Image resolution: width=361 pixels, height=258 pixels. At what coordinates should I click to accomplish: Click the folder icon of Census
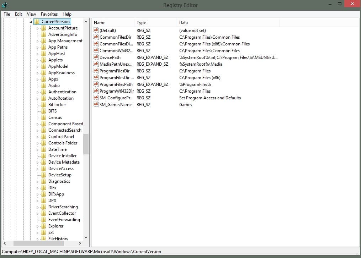tap(43, 117)
